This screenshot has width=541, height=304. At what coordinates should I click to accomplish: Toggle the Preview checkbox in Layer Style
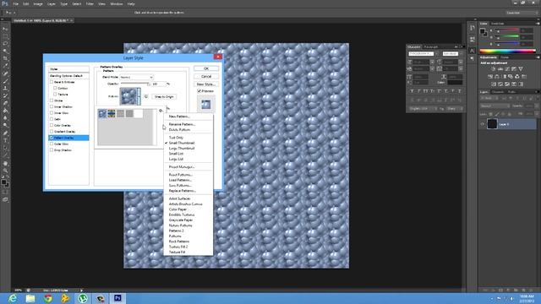point(199,91)
